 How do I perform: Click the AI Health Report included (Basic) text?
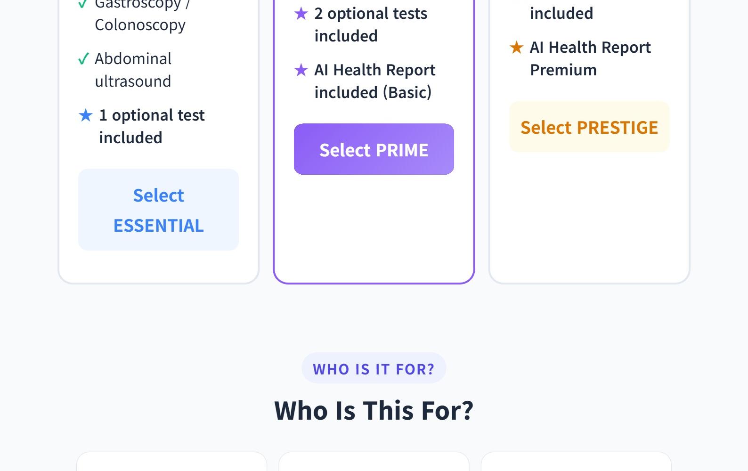374,81
